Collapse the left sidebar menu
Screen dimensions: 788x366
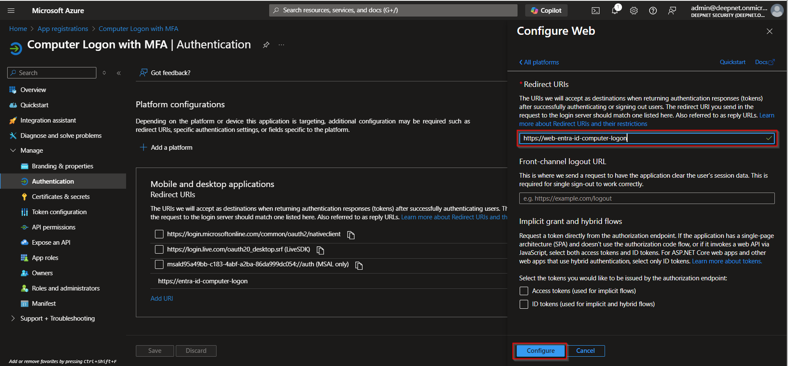pyautogui.click(x=119, y=73)
